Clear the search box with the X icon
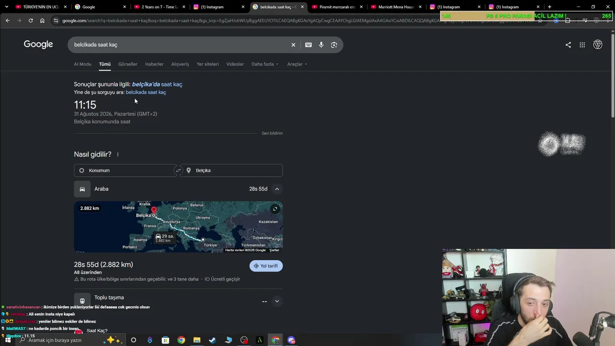Image resolution: width=615 pixels, height=346 pixels. pos(293,45)
